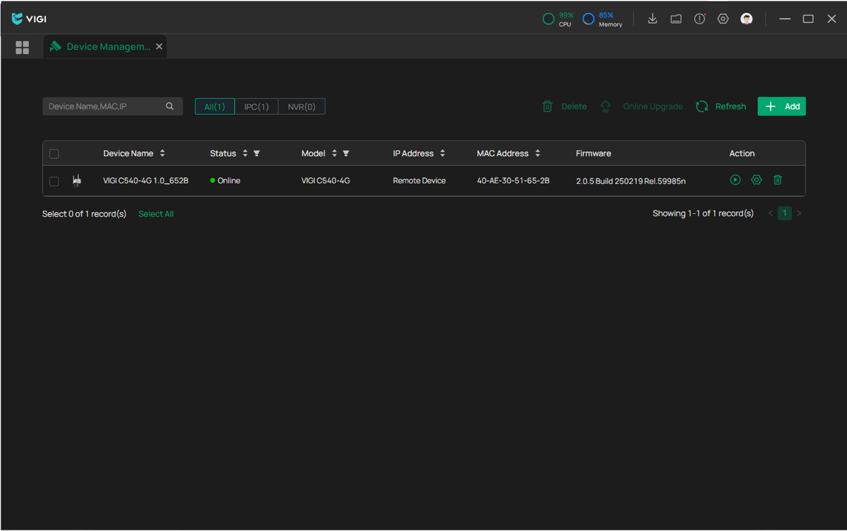Open the Model column filter
This screenshot has height=531, width=847.
point(346,153)
